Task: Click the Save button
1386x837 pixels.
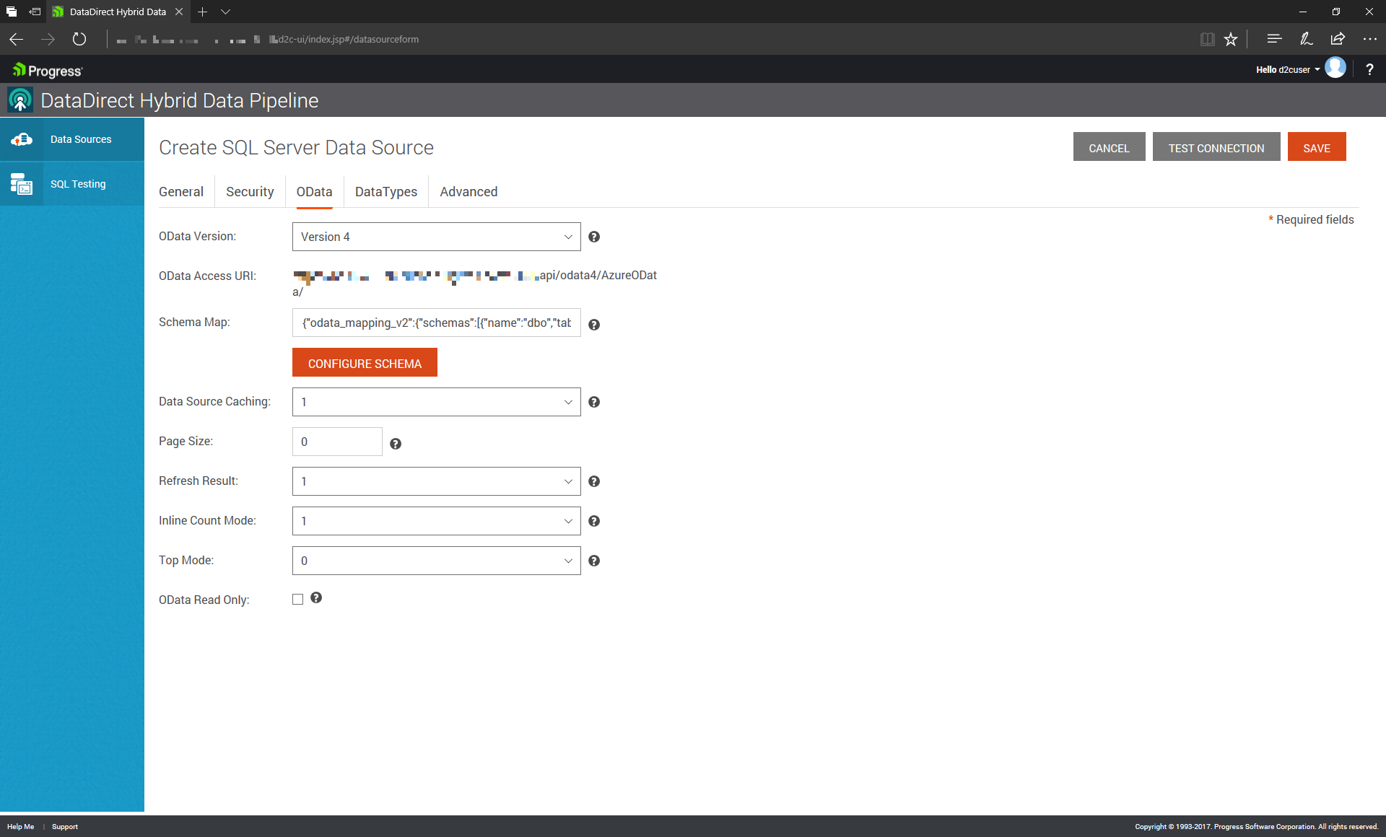Action: (x=1317, y=147)
